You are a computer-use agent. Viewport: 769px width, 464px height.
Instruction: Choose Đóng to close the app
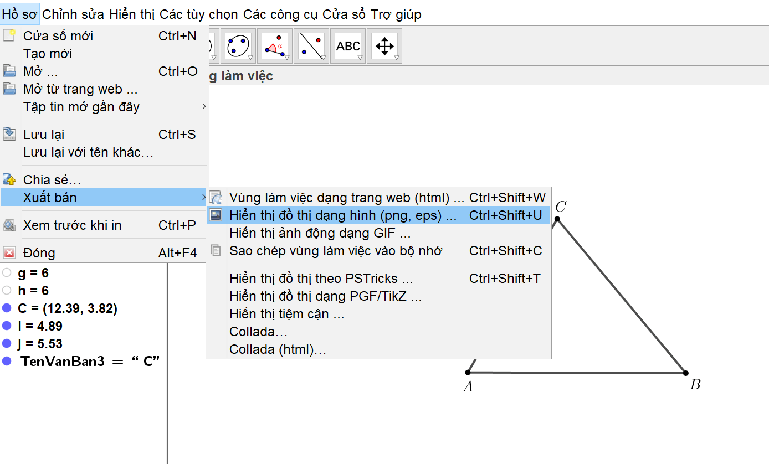(x=105, y=253)
